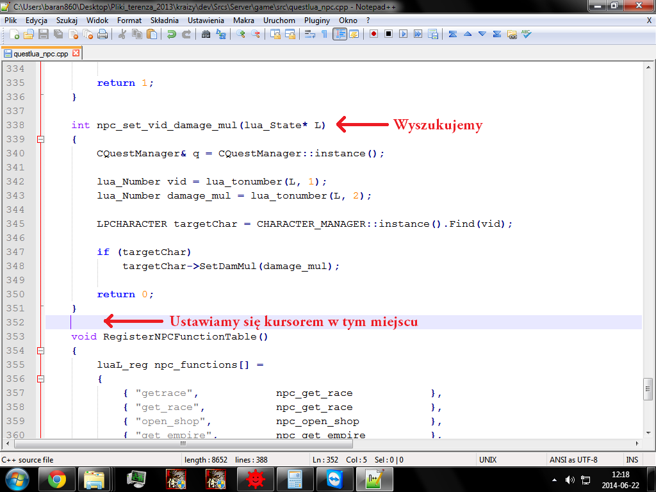Click the vertical scrollbar up arrow
This screenshot has height=492, width=656.
coord(648,67)
